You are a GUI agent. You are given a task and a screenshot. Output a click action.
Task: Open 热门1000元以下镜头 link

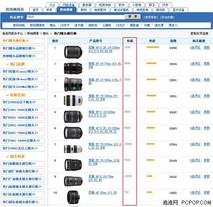click(x=23, y=102)
